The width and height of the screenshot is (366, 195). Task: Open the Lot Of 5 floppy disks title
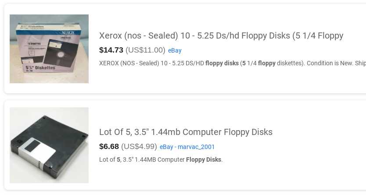pos(186,132)
